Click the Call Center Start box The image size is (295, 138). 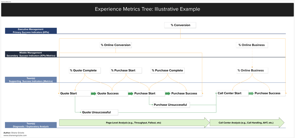232,93
